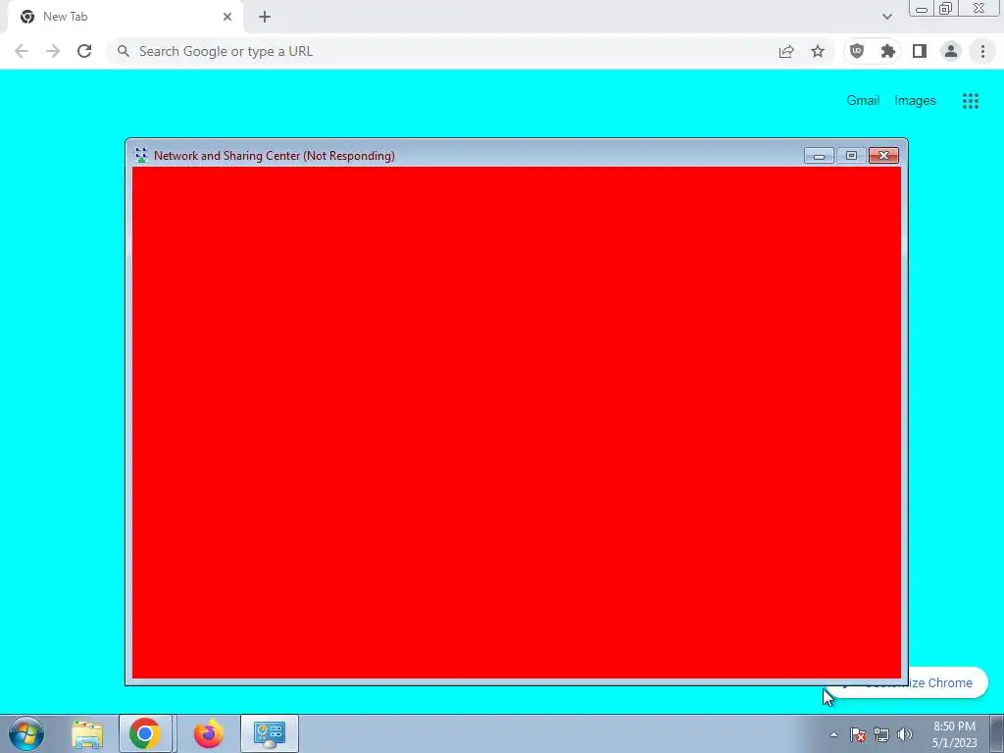Open the Gmail link
Image resolution: width=1004 pixels, height=753 pixels.
pos(863,101)
